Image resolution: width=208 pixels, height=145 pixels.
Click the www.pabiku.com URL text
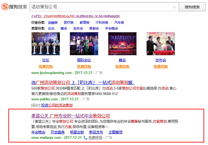point(44,99)
